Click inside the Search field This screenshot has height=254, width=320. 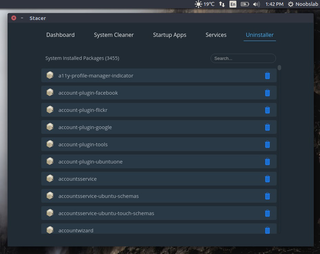(243, 58)
